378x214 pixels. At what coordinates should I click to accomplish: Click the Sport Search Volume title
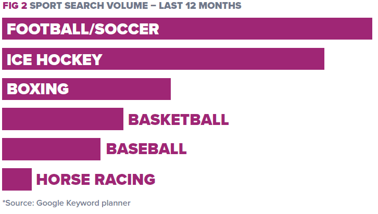[89, 6]
